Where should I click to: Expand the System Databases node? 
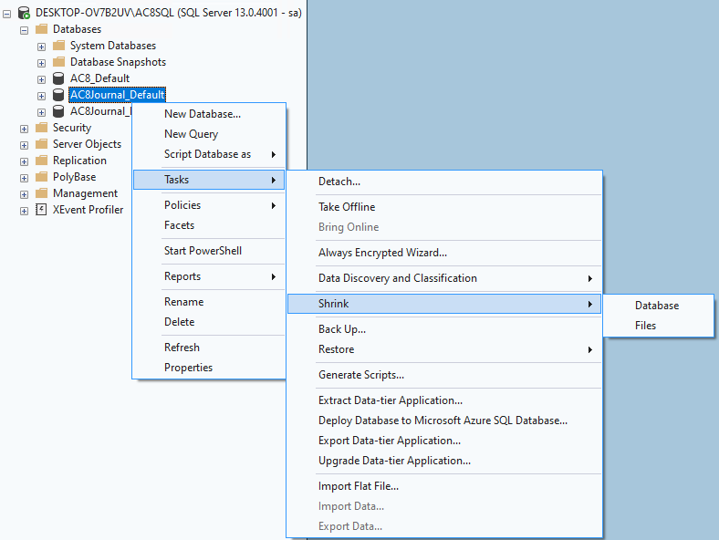(41, 47)
